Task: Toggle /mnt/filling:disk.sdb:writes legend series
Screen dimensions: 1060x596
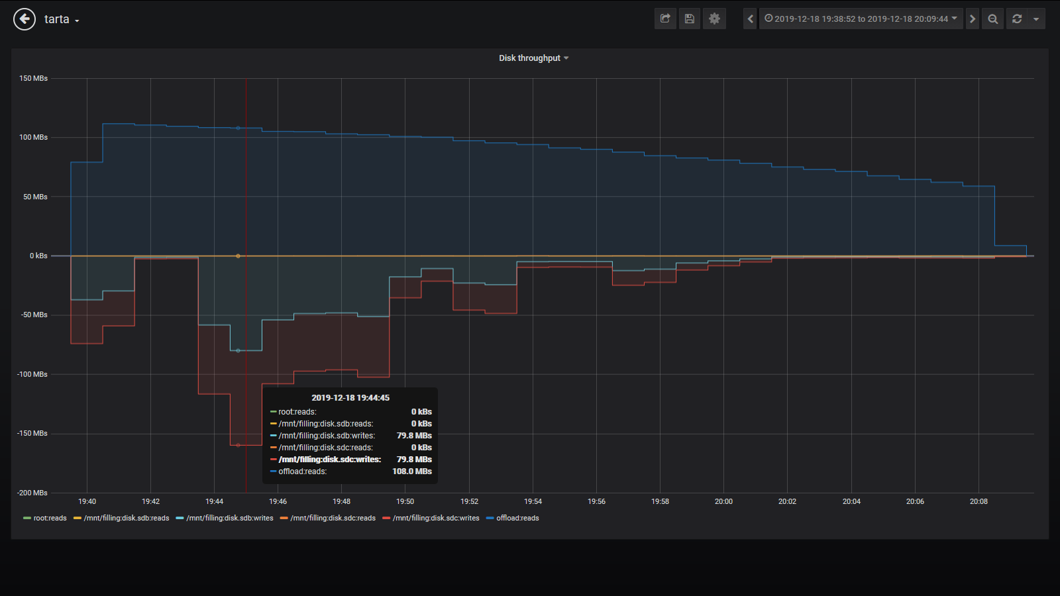Action: (229, 519)
